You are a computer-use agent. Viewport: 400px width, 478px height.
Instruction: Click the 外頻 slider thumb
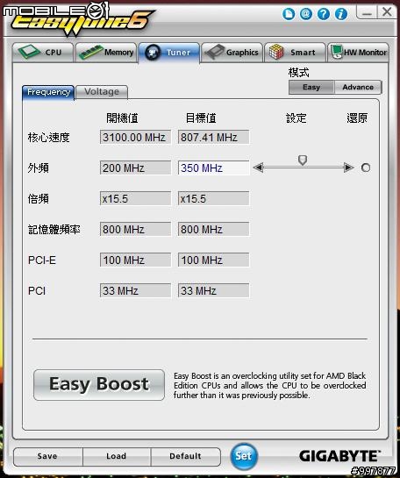pos(303,160)
